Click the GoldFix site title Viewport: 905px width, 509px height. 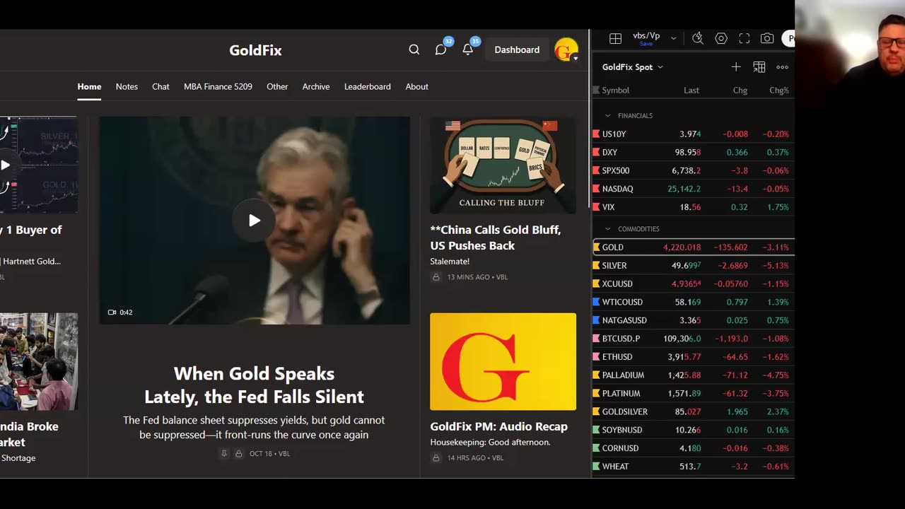[255, 50]
